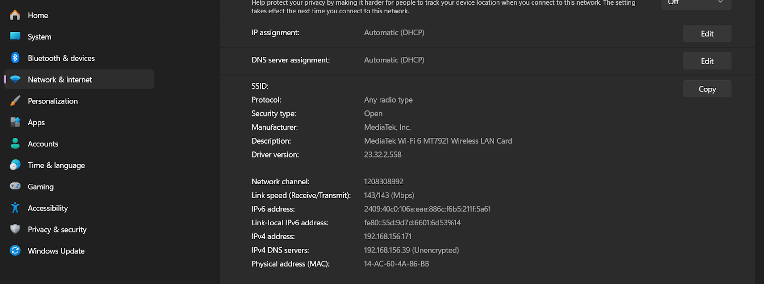This screenshot has height=284, width=764.
Task: Open Apps using its grid icon
Action: (x=15, y=122)
